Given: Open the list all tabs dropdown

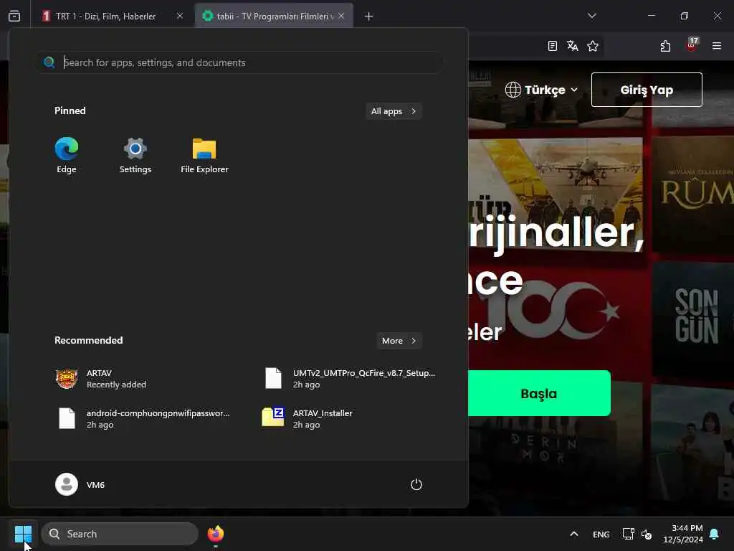Looking at the screenshot, I should [591, 16].
